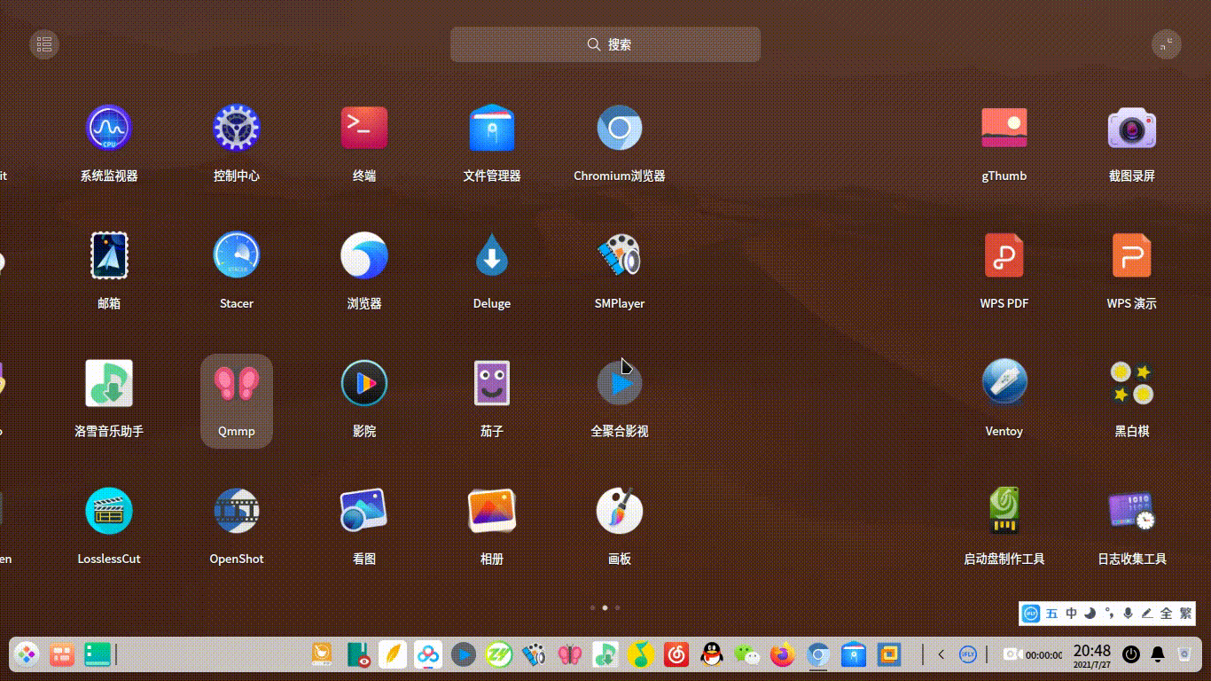Screen dimensions: 1211x681
Task: Expand the system tray arrow
Action: 941,655
